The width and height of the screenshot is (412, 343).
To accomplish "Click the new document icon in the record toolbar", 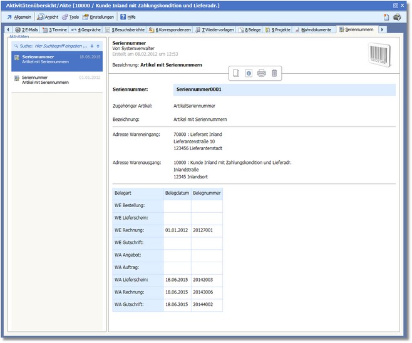I will coord(236,73).
